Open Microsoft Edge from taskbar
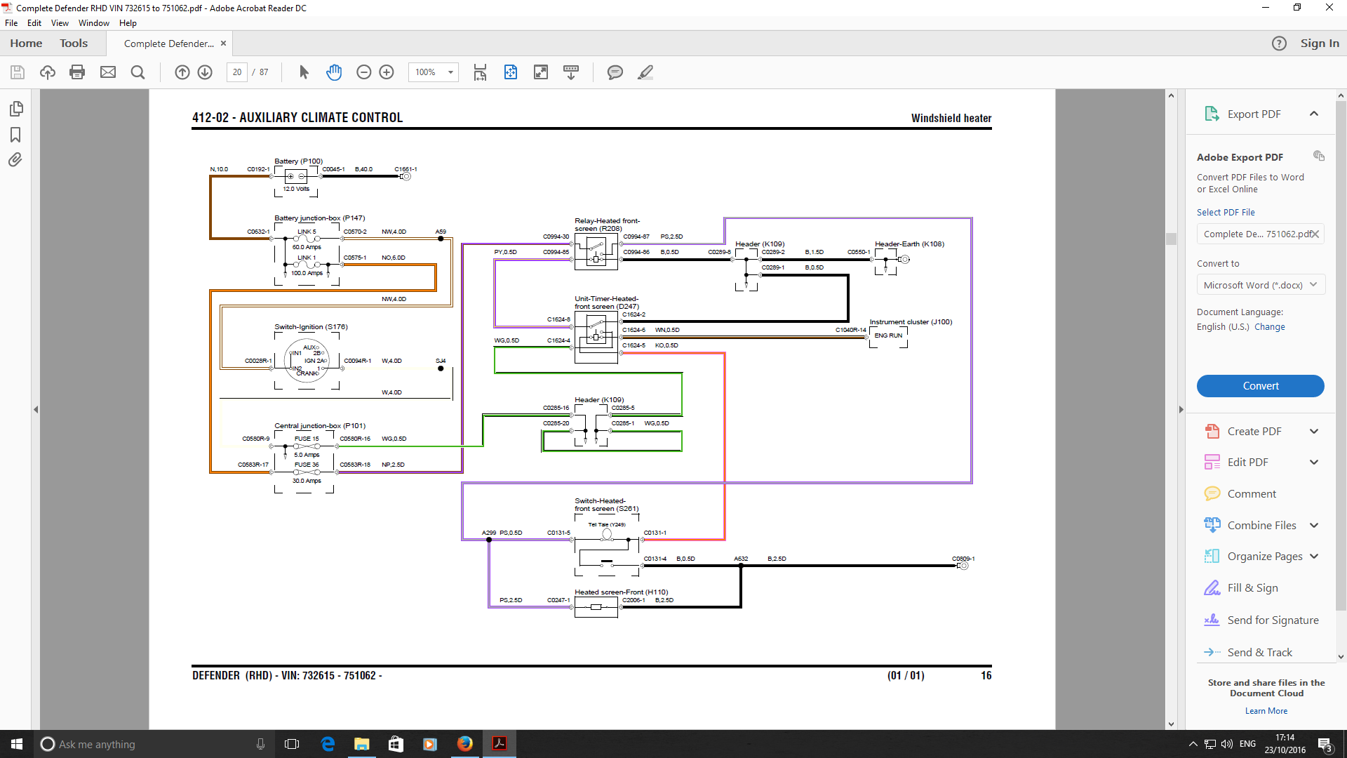The height and width of the screenshot is (758, 1347). pos(328,744)
